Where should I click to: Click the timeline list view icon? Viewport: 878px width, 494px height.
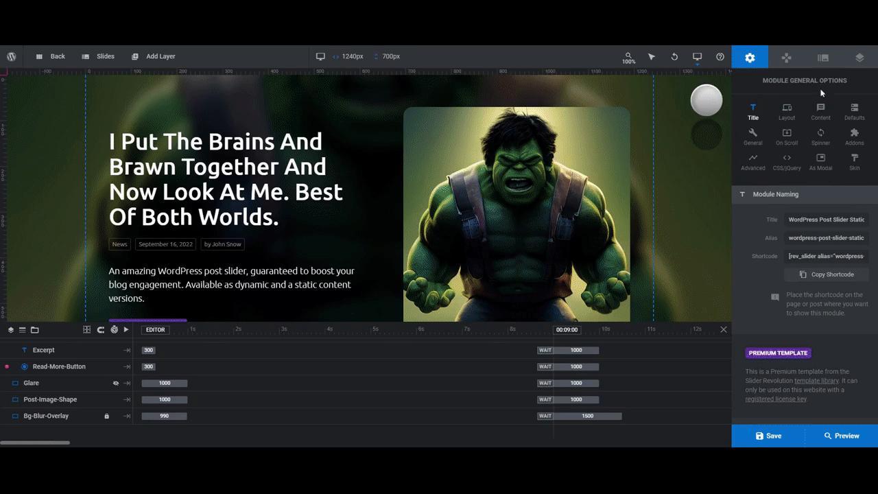point(22,330)
